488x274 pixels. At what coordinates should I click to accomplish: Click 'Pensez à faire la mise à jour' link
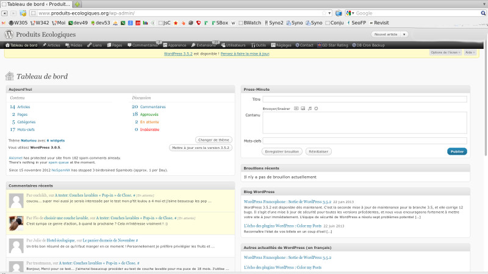click(245, 54)
